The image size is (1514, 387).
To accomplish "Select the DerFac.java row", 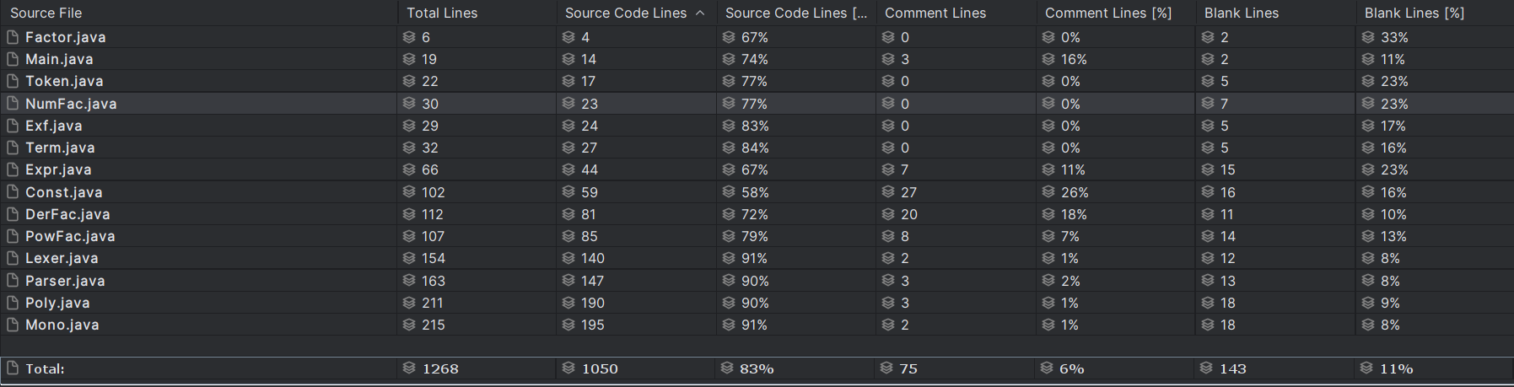I will 757,214.
